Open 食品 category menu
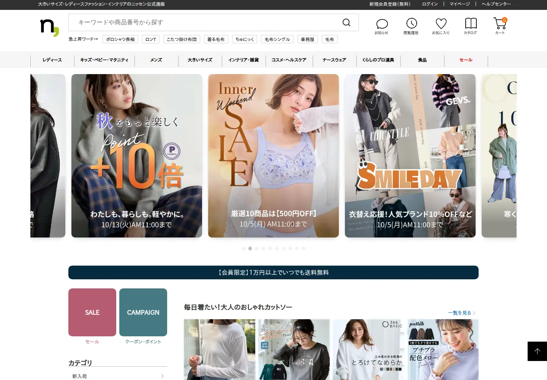The width and height of the screenshot is (547, 380). pyautogui.click(x=422, y=60)
